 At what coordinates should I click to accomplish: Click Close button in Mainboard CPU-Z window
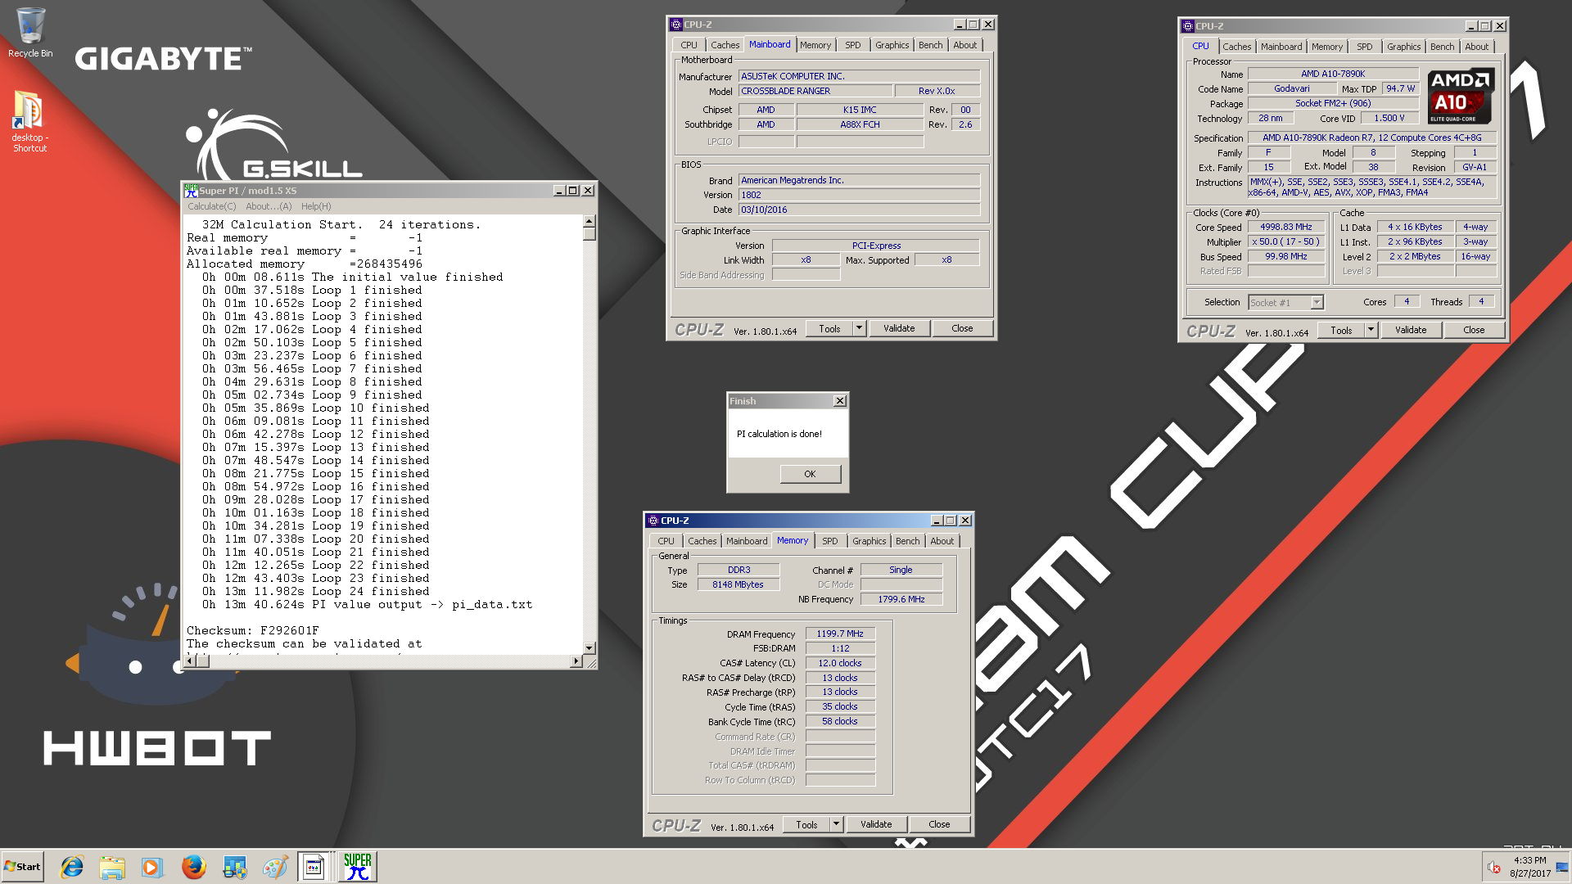click(962, 328)
